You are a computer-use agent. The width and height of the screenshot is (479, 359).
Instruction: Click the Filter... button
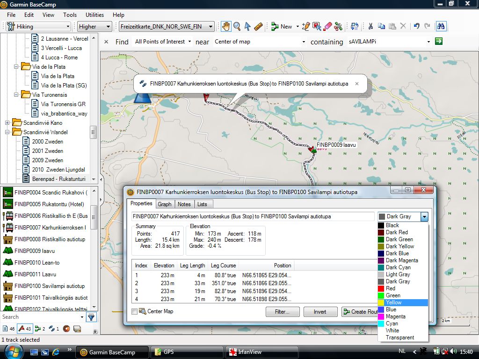(282, 312)
